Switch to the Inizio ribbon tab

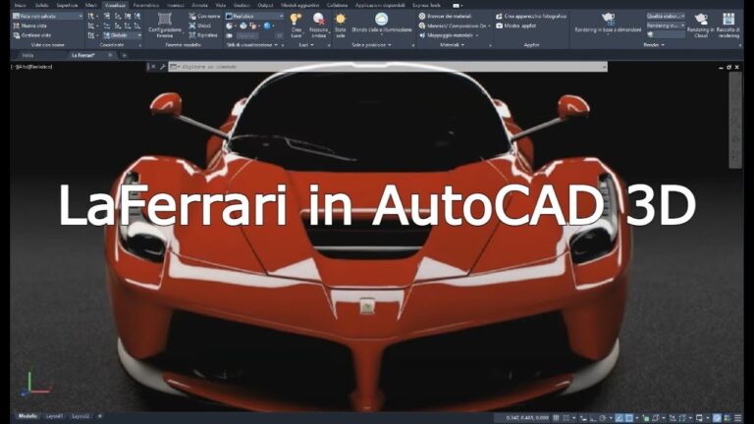[21, 5]
